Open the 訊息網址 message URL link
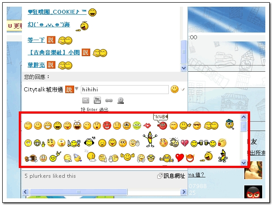This screenshot has height=205, width=272. coord(174,176)
